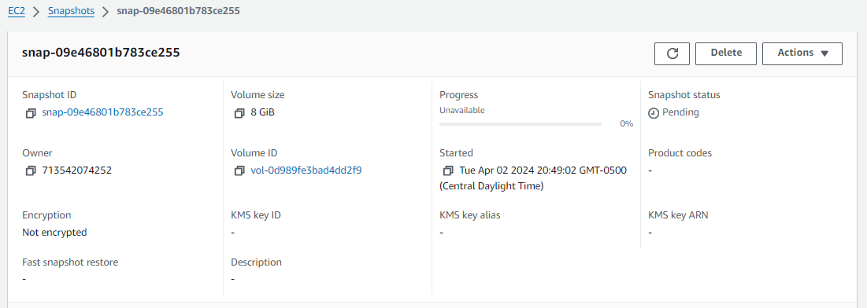This screenshot has width=867, height=308.
Task: Click the Pending snapshot status text
Action: 680,112
